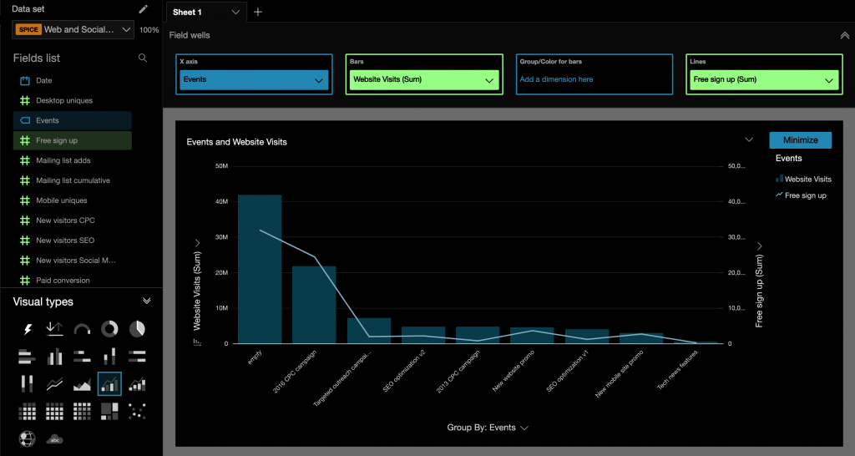
Task: Switch to the Sheet 1 tab
Action: point(196,12)
